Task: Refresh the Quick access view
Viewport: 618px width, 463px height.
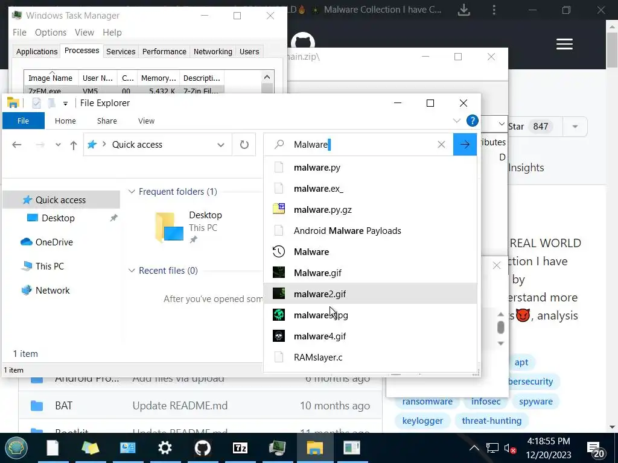Action: [244, 145]
